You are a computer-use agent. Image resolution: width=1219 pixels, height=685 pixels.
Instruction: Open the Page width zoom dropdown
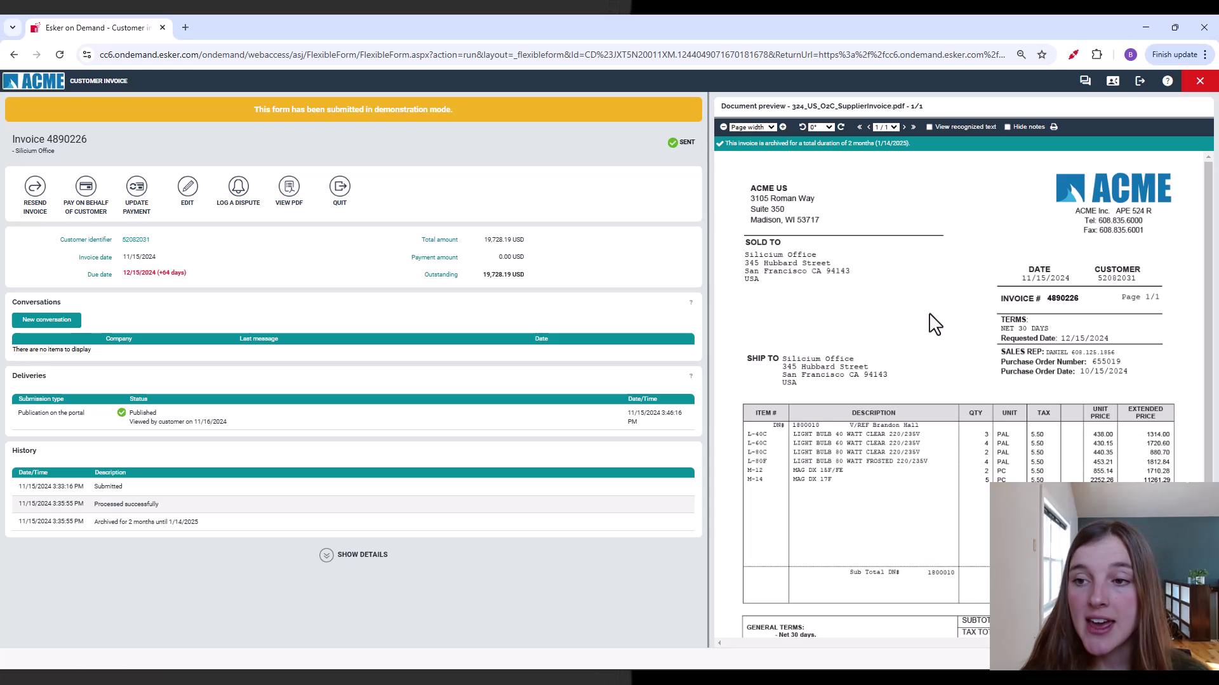[752, 127]
